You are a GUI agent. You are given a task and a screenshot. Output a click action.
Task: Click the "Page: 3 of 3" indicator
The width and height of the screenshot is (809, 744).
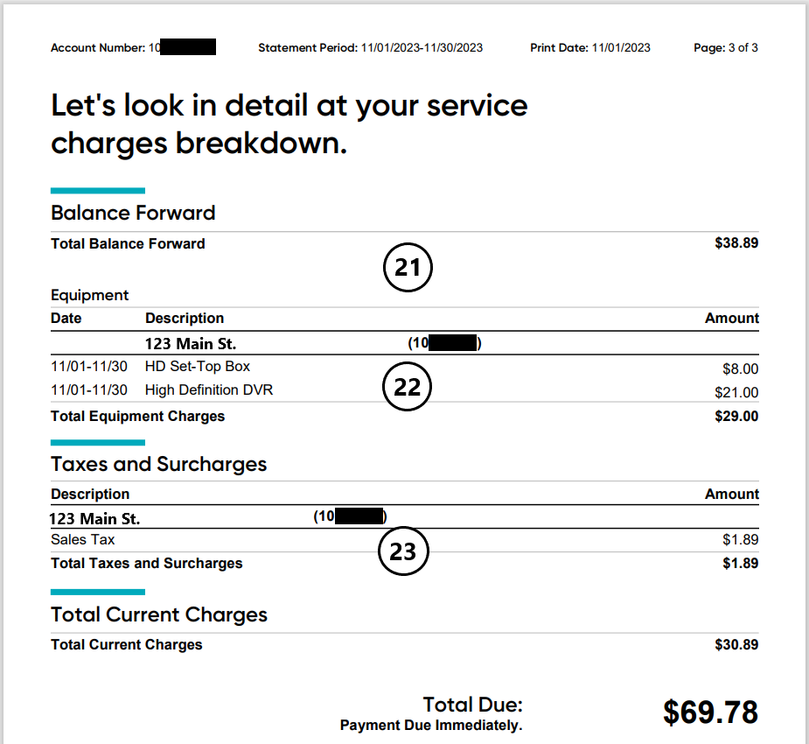click(725, 48)
